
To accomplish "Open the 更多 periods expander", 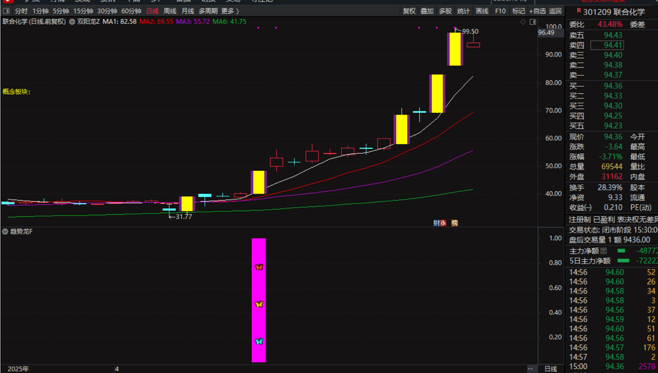I will click(230, 11).
